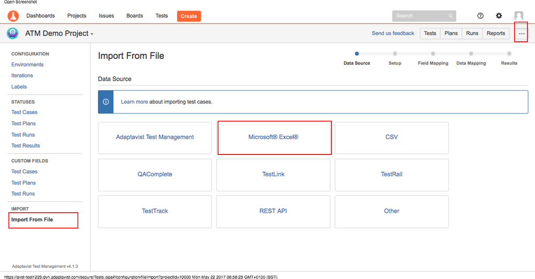Open the user profile avatar

click(519, 15)
